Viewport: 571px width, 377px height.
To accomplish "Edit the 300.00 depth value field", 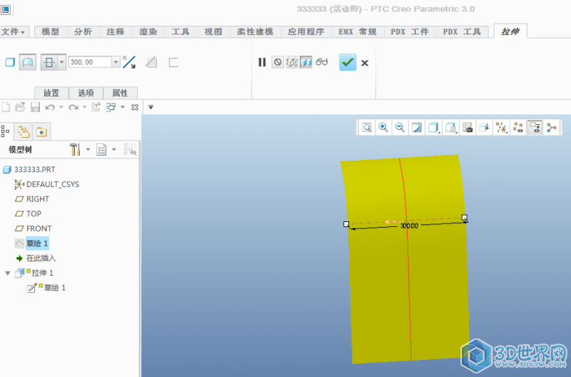I will click(x=90, y=62).
